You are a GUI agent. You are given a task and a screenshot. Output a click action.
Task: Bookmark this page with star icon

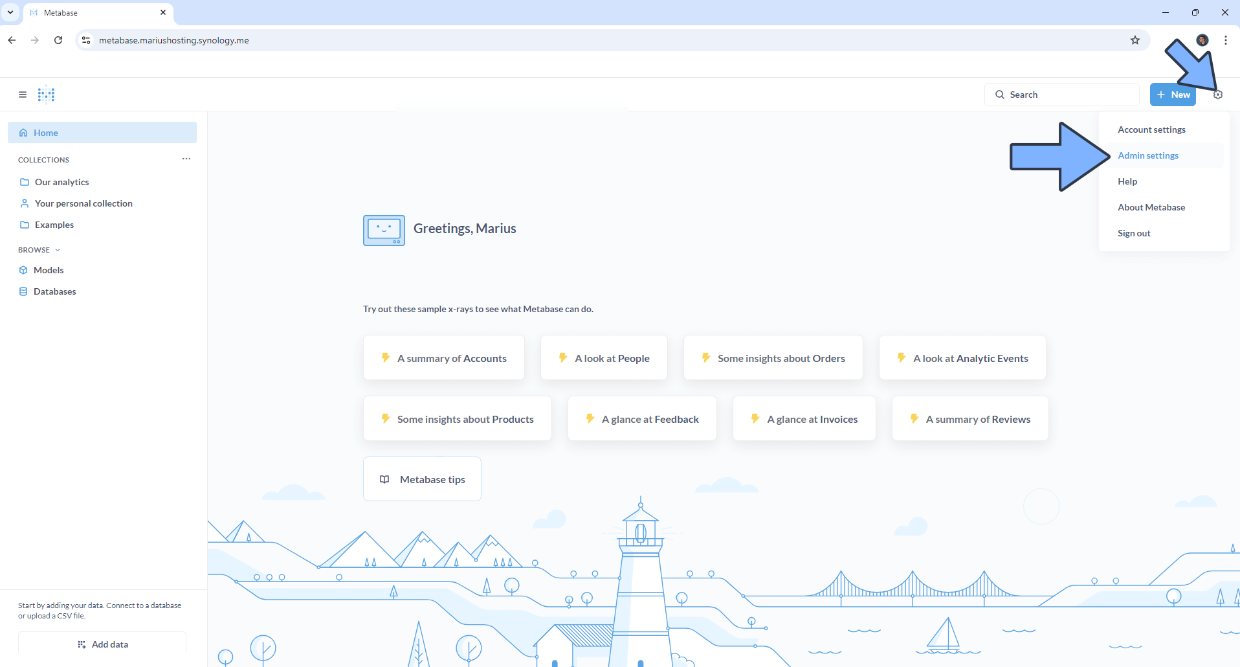tap(1135, 40)
